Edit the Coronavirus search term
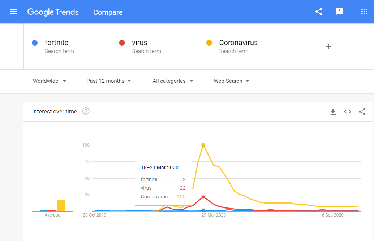 pos(238,43)
